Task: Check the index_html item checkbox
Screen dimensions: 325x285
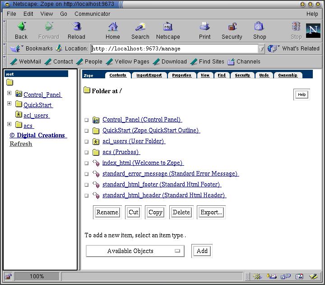Action: tap(86, 163)
